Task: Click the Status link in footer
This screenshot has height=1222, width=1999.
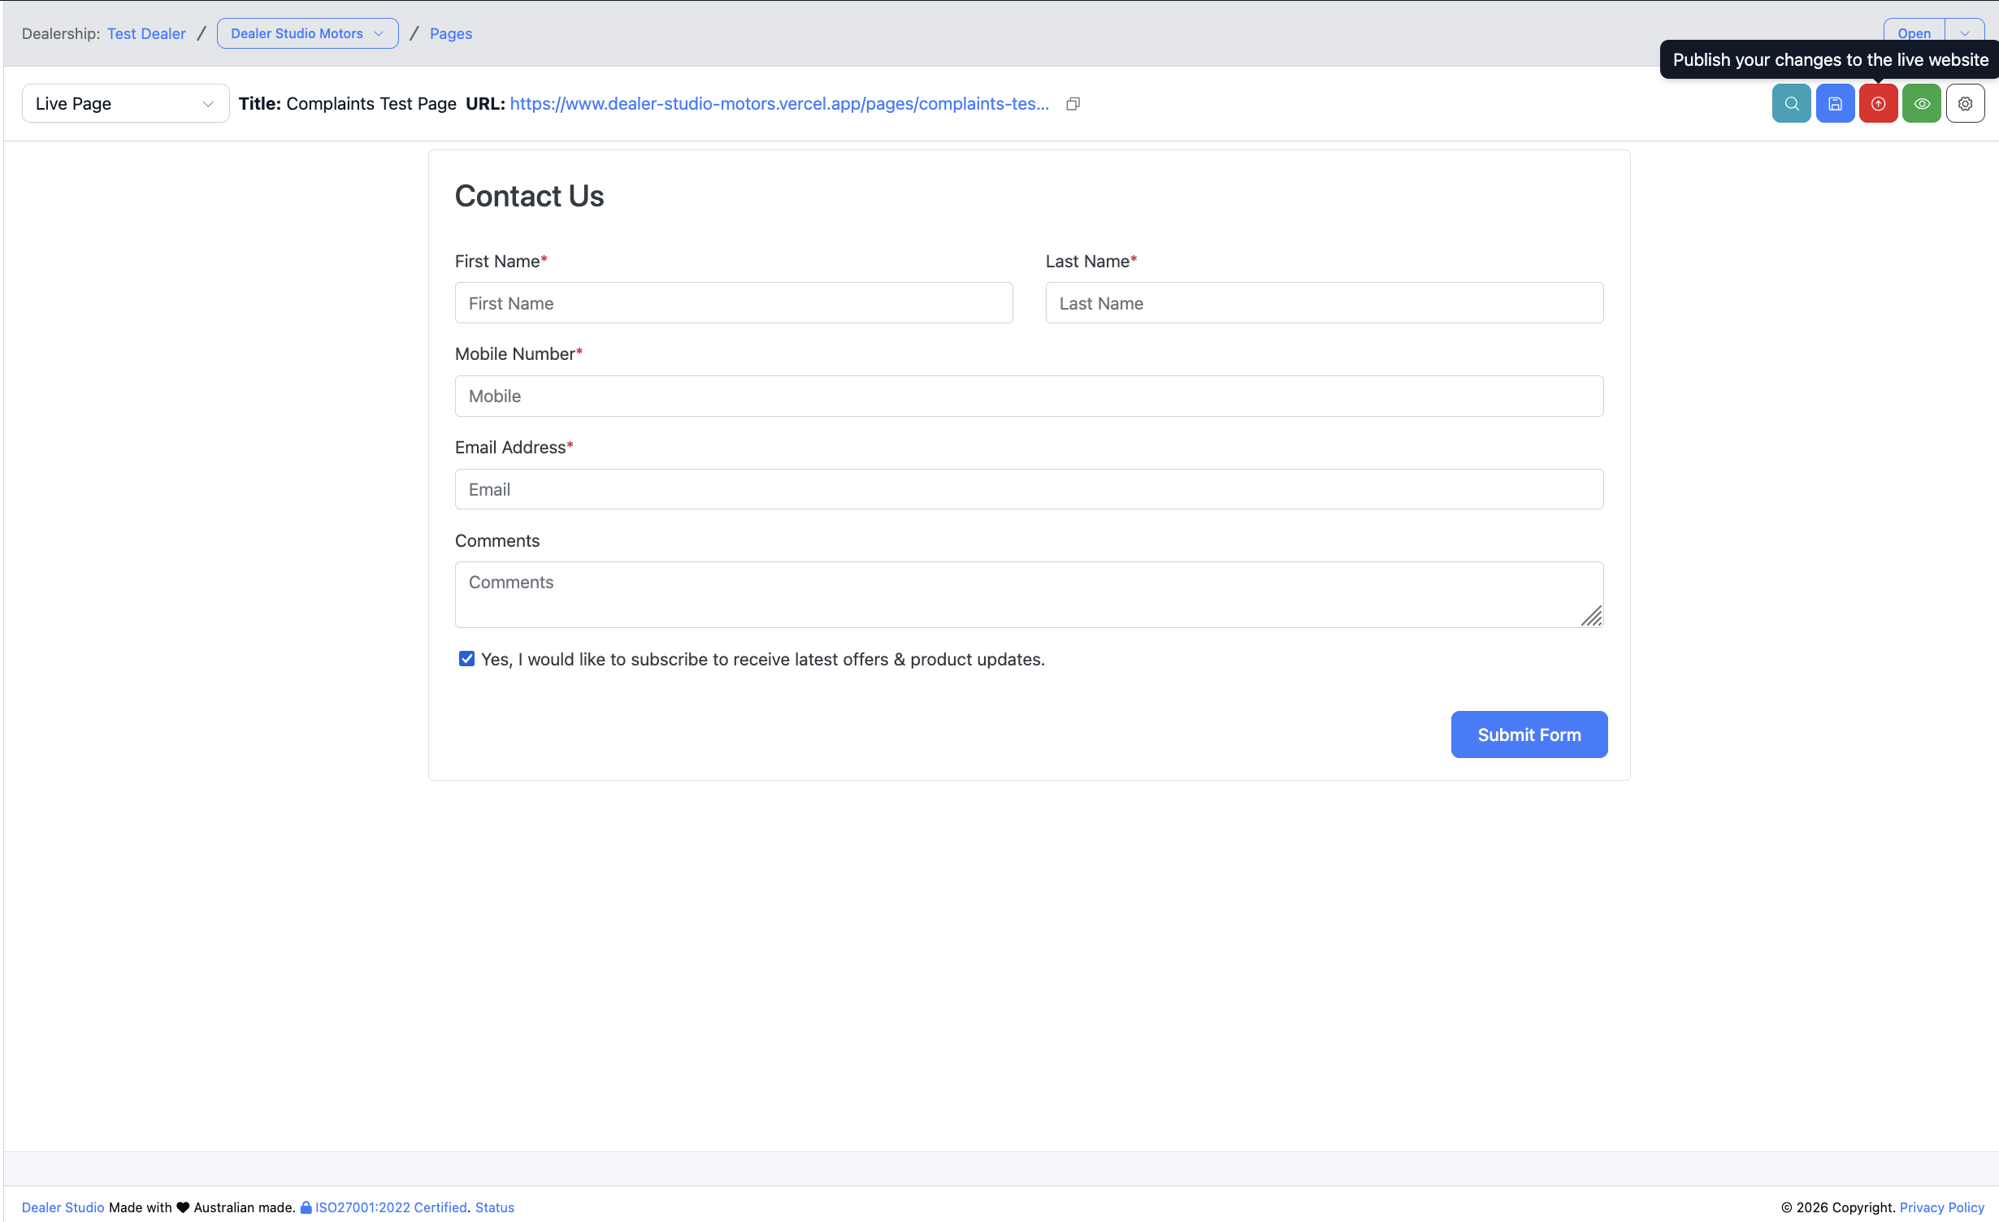Action: (494, 1207)
